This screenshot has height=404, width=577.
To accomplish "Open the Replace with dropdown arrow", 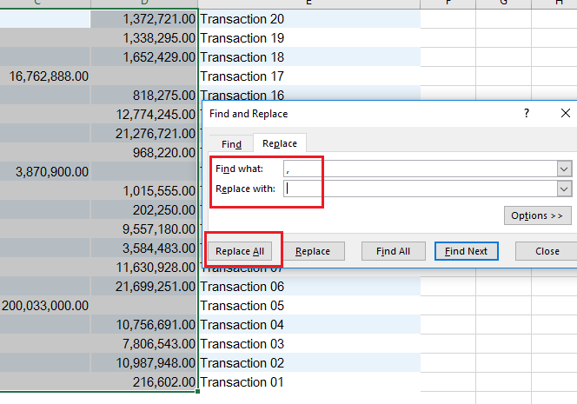I will [x=564, y=188].
